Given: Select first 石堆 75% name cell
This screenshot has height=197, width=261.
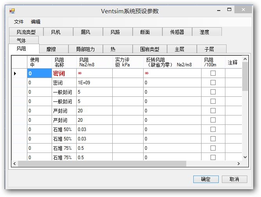Looking at the screenshot, I should point(64,148).
